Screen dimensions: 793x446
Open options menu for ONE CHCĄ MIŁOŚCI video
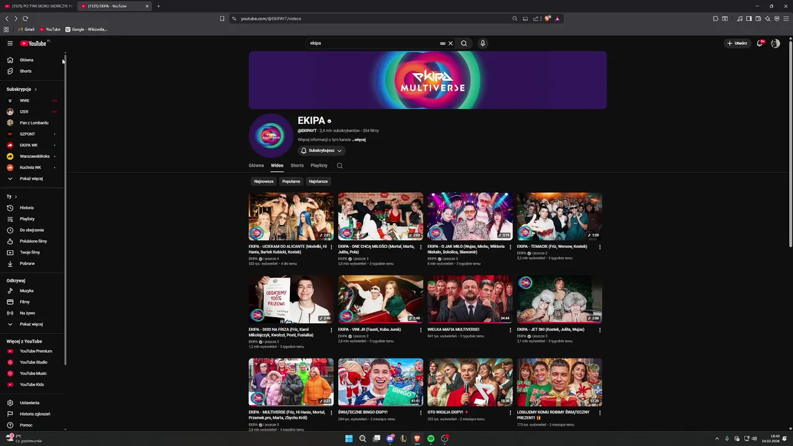pyautogui.click(x=421, y=247)
